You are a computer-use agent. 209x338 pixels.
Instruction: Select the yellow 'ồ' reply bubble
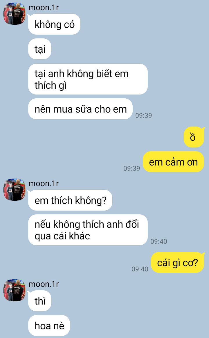pyautogui.click(x=194, y=137)
